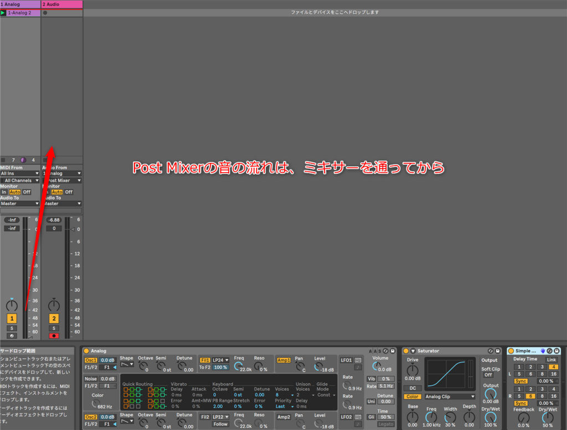Enable Monitor Off on track 2
The image size is (567, 430).
pos(69,192)
